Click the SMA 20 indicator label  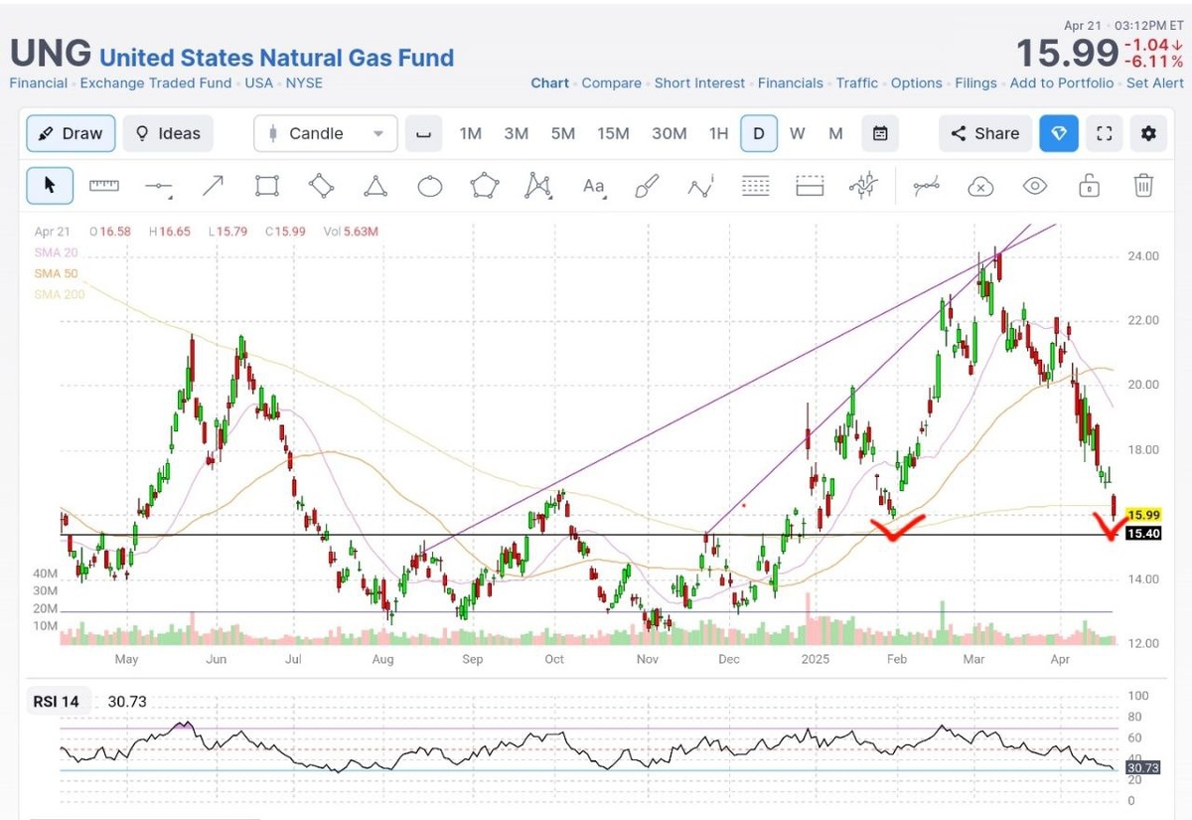coord(57,252)
